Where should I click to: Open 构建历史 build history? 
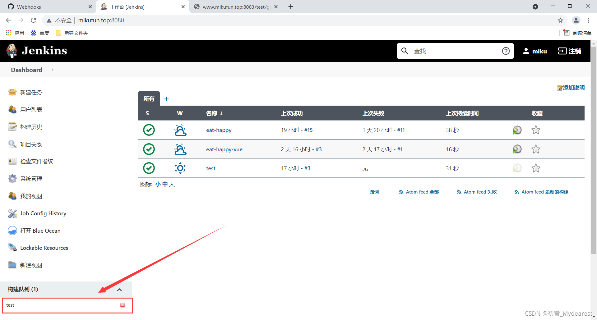coord(31,127)
